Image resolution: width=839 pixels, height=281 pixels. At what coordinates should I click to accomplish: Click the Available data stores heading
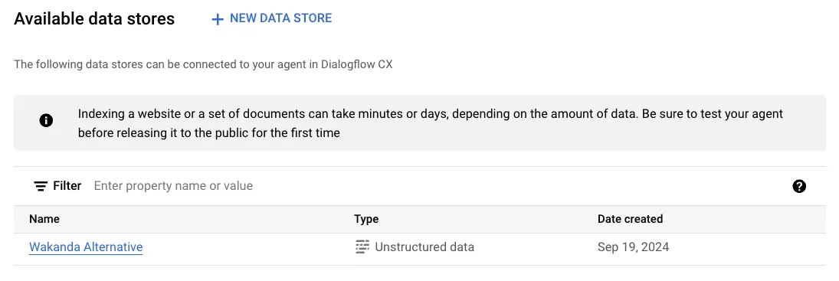coord(94,18)
